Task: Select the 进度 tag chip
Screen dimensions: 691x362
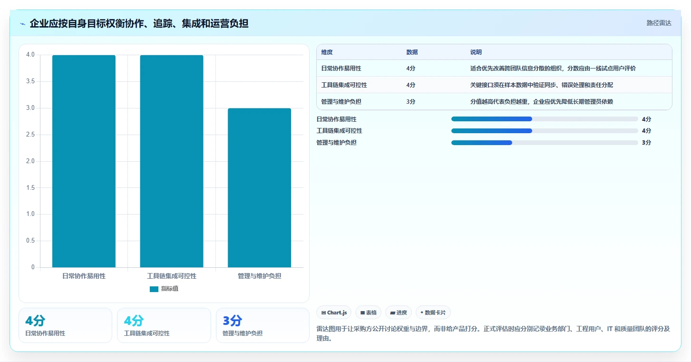Action: point(399,313)
